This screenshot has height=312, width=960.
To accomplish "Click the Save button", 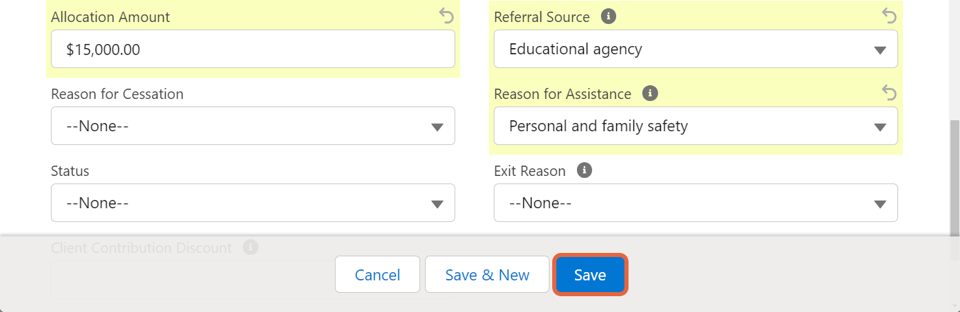I will pos(590,275).
